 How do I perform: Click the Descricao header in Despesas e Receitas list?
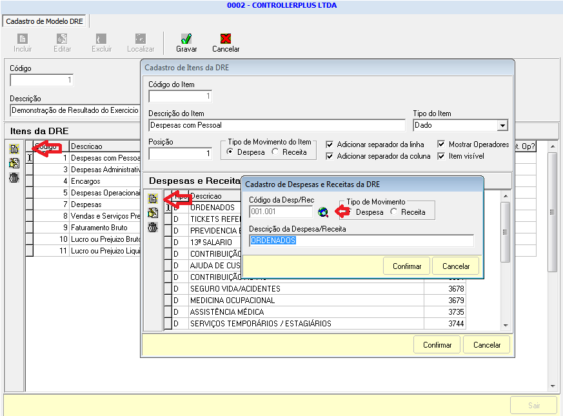point(215,196)
